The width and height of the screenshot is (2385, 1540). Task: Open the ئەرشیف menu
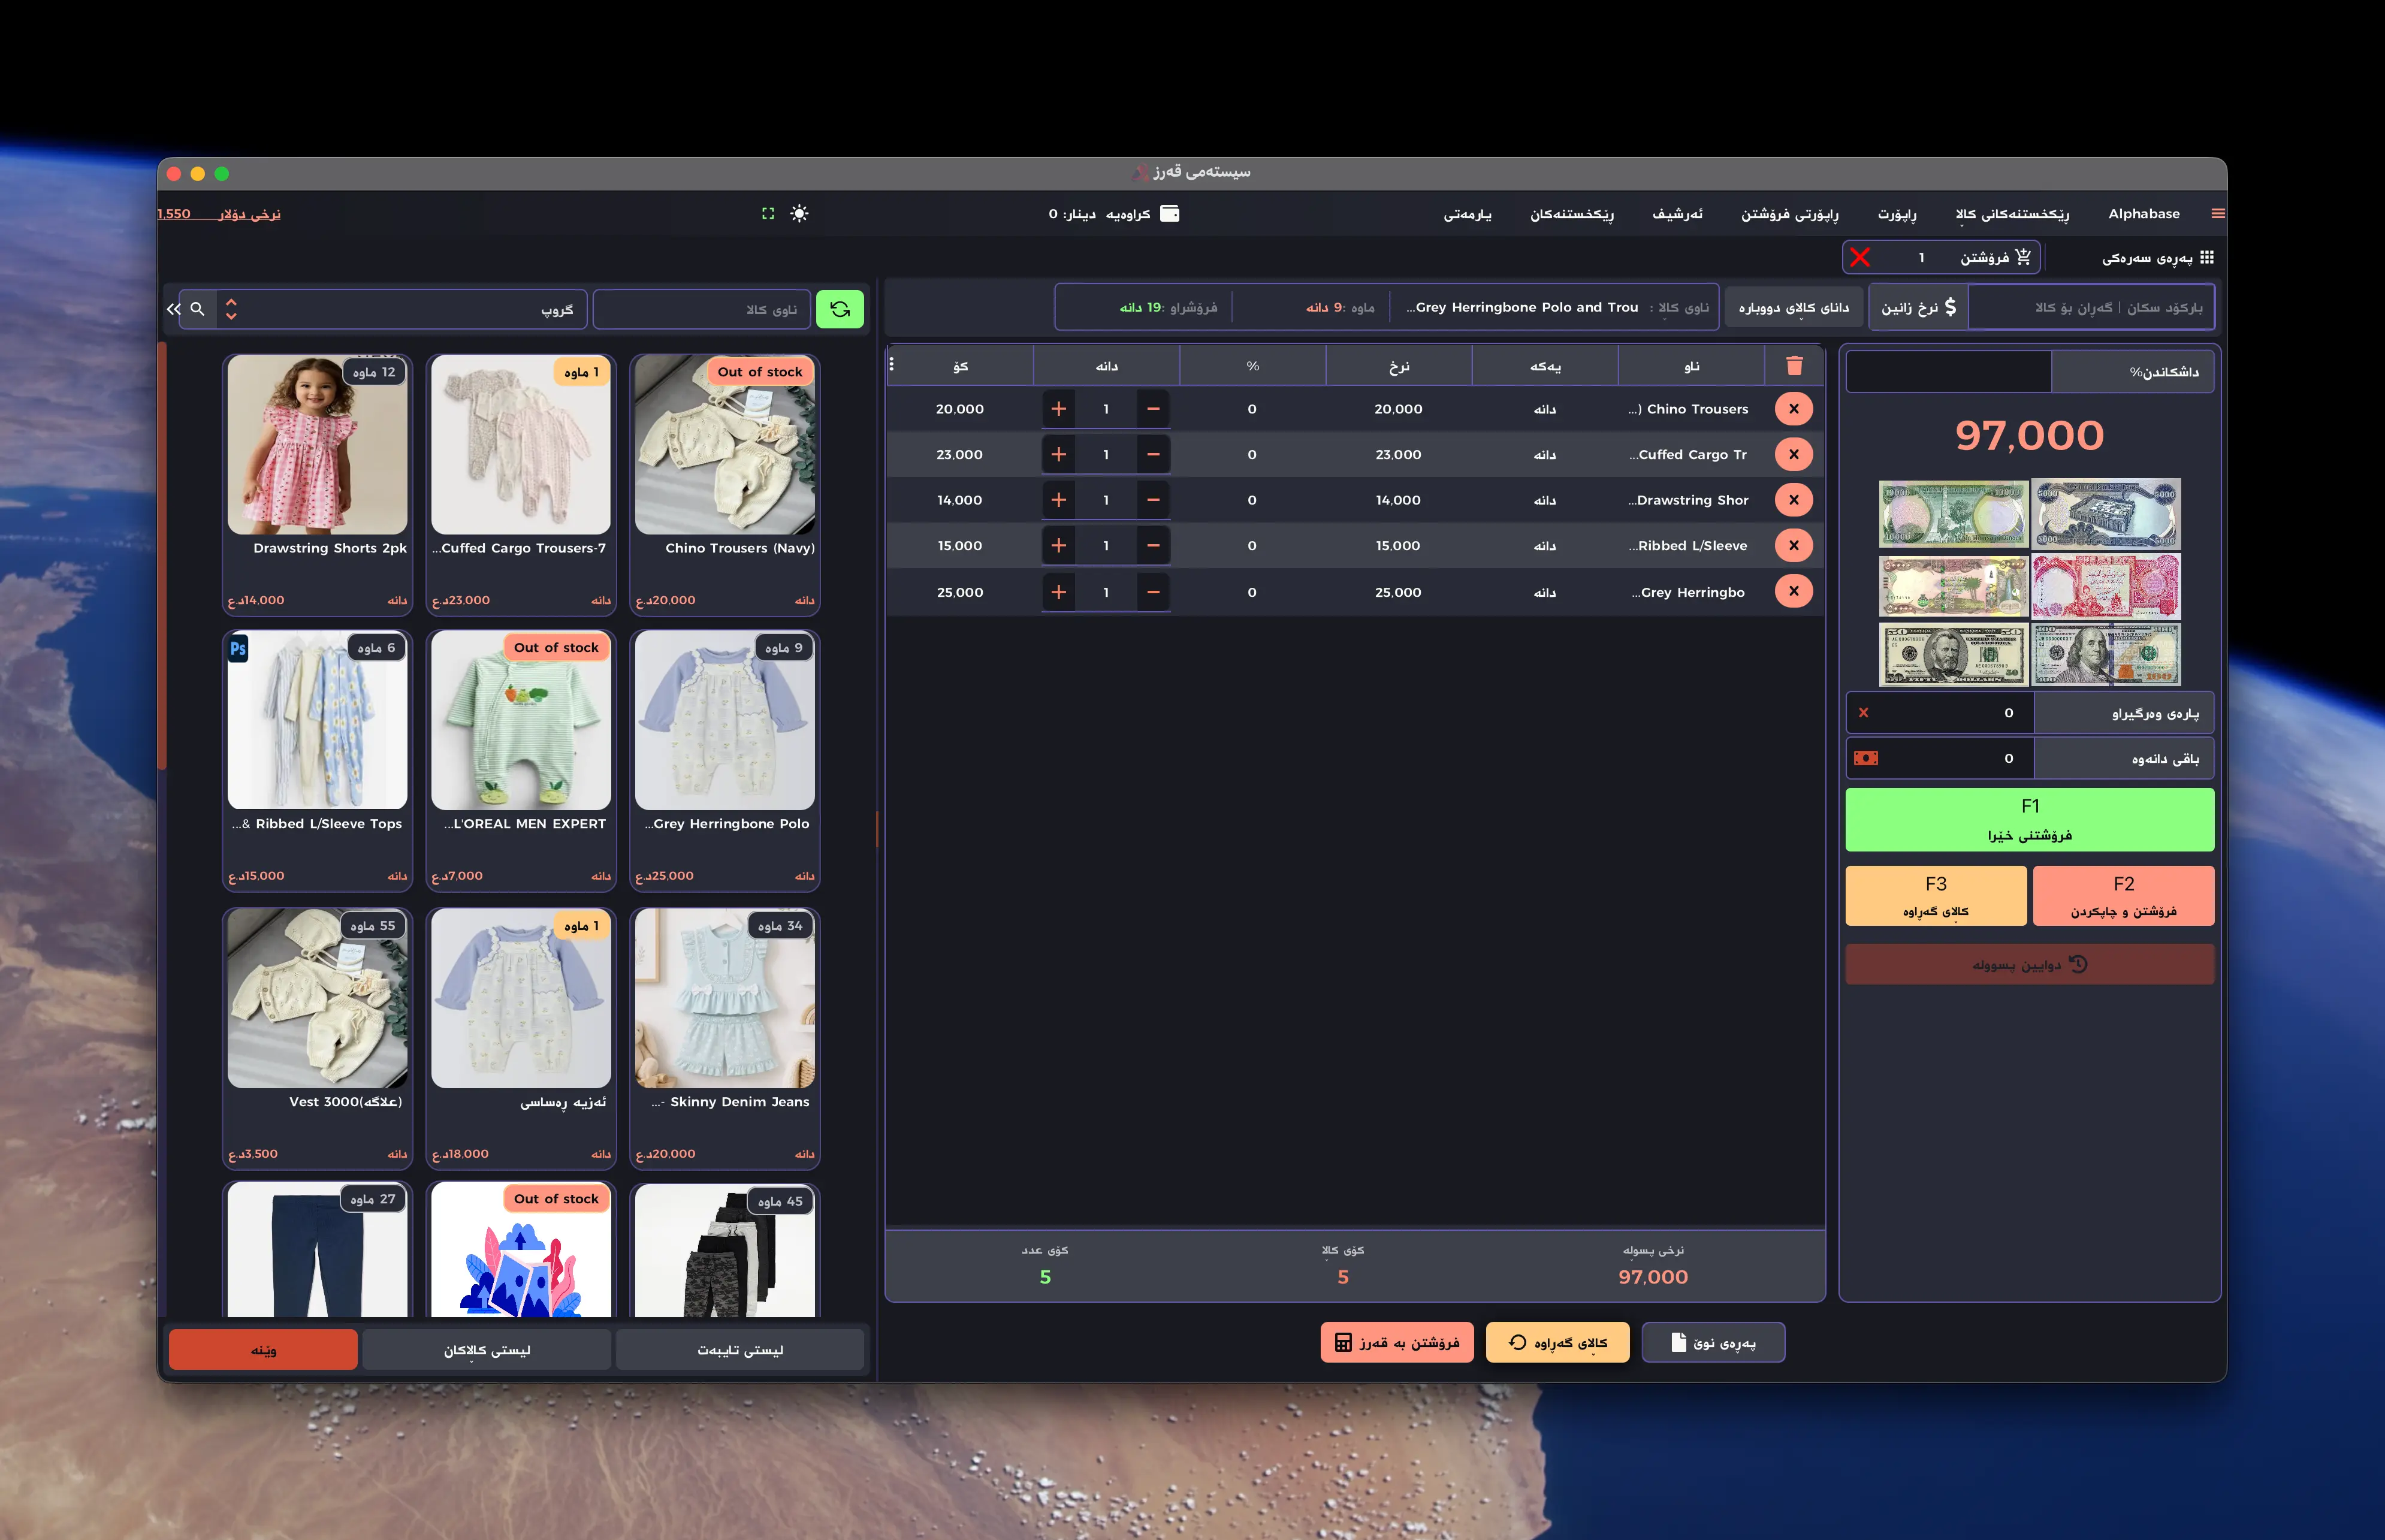1677,214
